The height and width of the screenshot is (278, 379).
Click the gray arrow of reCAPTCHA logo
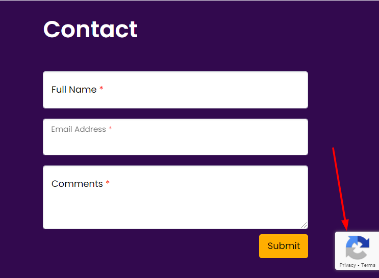pyautogui.click(x=356, y=254)
